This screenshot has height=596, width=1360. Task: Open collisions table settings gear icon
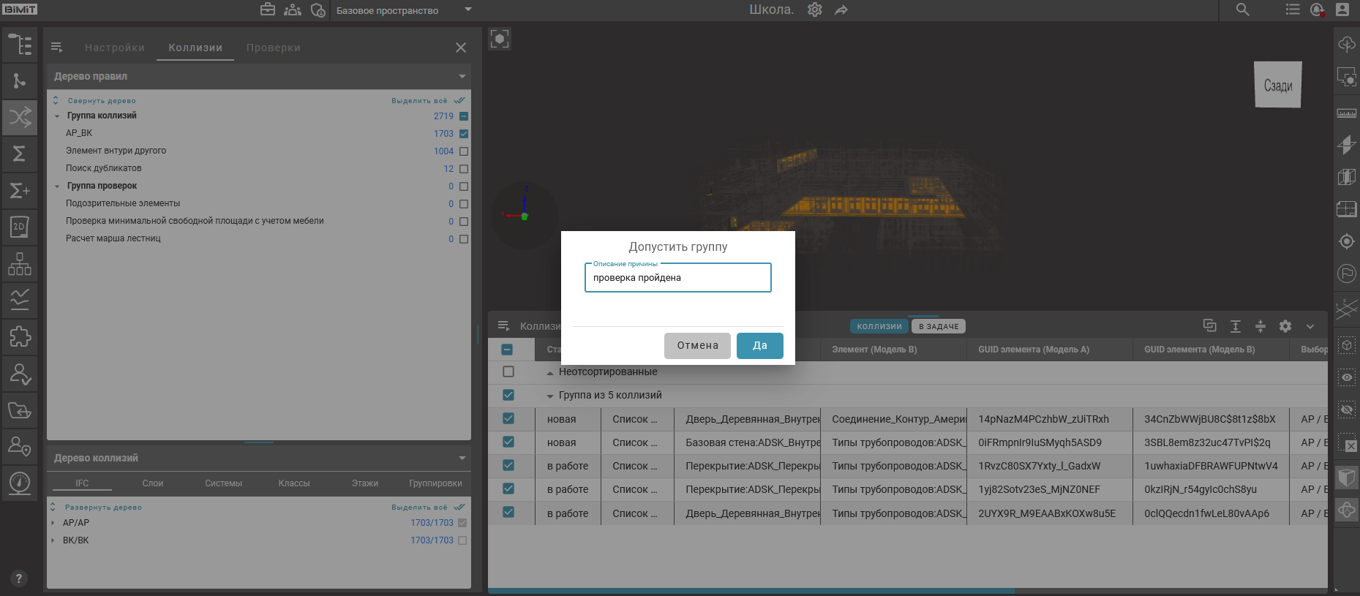point(1285,326)
